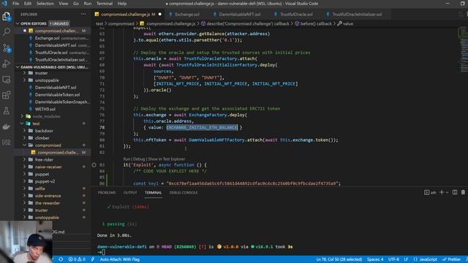Open the File menu

pyautogui.click(x=15, y=4)
